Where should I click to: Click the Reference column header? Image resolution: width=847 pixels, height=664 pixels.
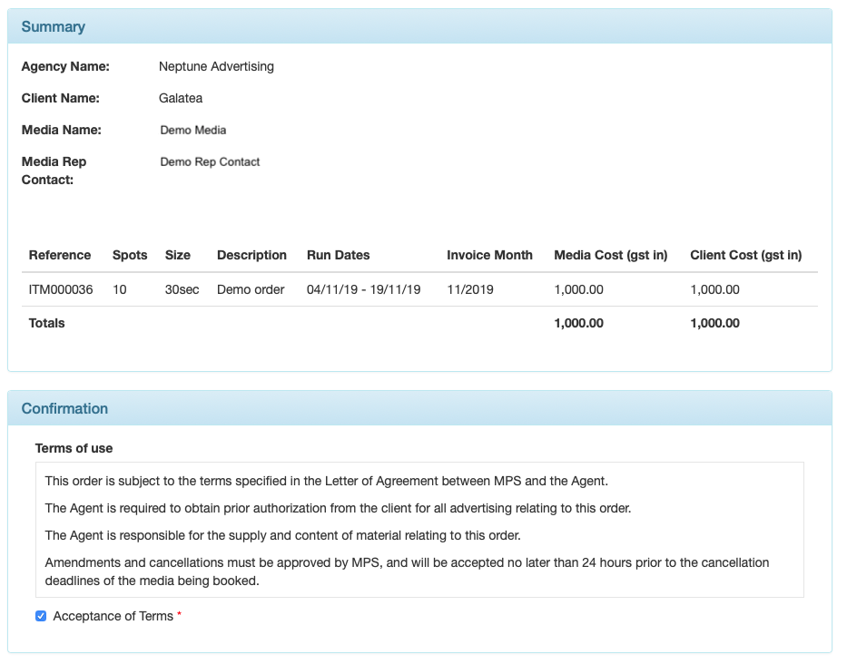point(60,256)
